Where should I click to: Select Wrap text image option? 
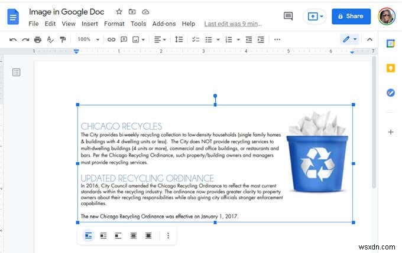(x=103, y=236)
